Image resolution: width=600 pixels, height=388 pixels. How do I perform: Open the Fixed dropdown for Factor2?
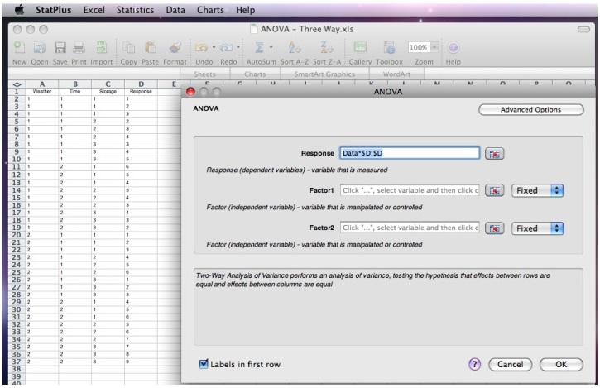coord(537,228)
